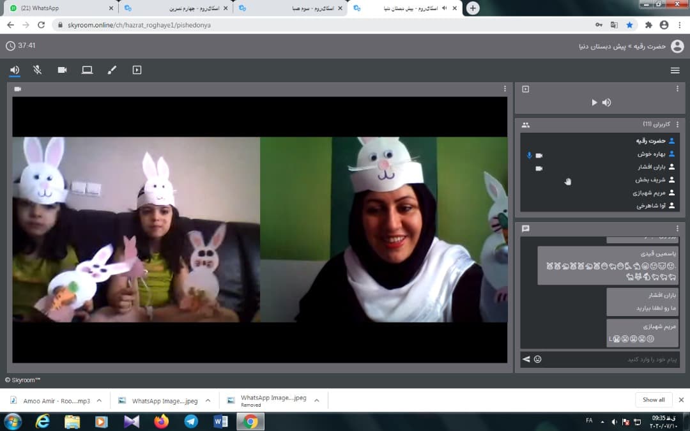
Task: Toggle the speaker audio icon in Skyroom toolbar
Action: click(x=15, y=70)
